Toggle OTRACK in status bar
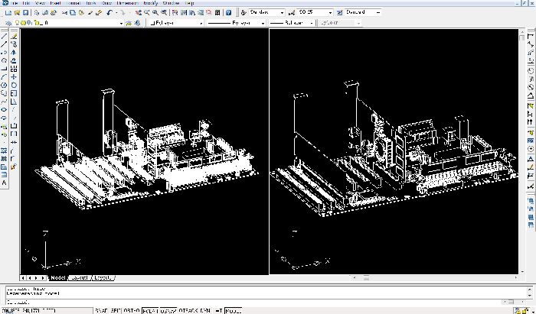The width and height of the screenshot is (536, 314). [x=188, y=311]
